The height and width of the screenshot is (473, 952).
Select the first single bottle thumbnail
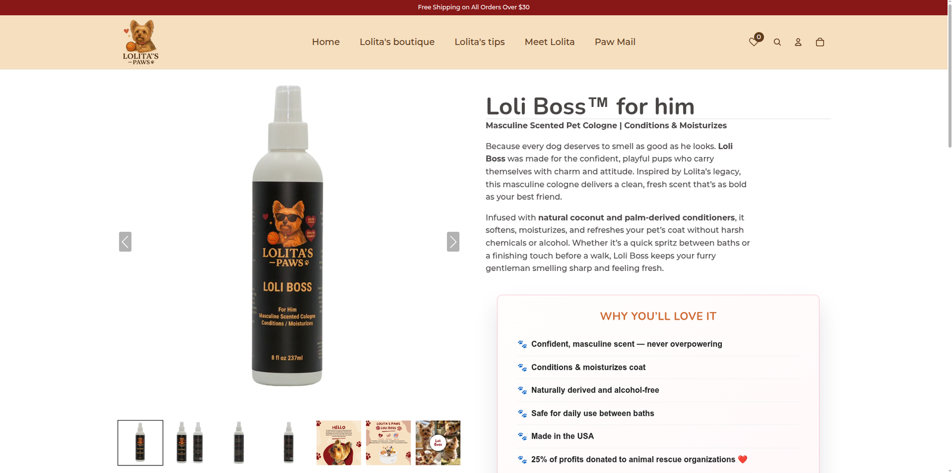point(140,443)
